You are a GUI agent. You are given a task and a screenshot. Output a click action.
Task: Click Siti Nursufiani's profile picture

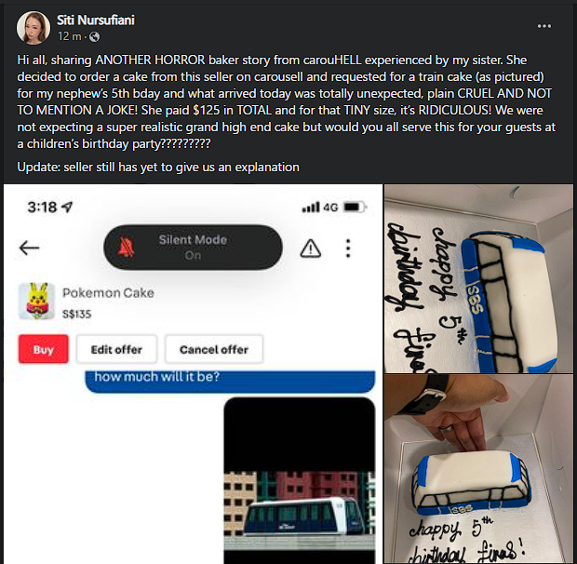34,28
